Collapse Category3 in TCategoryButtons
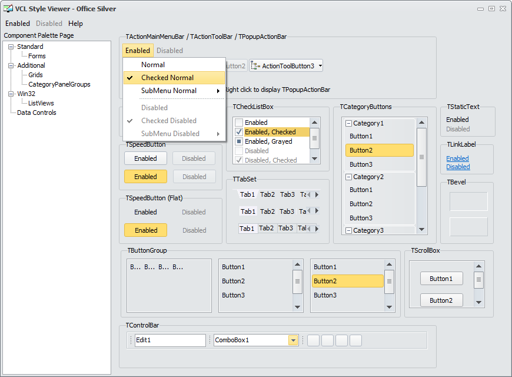The image size is (512, 377). click(349, 231)
